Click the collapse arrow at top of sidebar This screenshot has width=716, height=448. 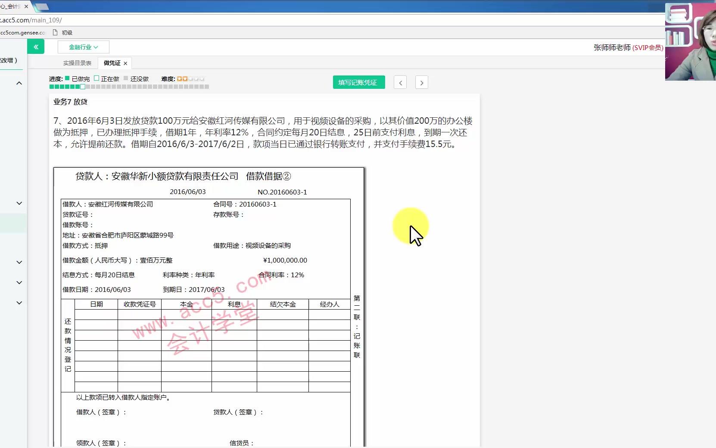coord(19,83)
